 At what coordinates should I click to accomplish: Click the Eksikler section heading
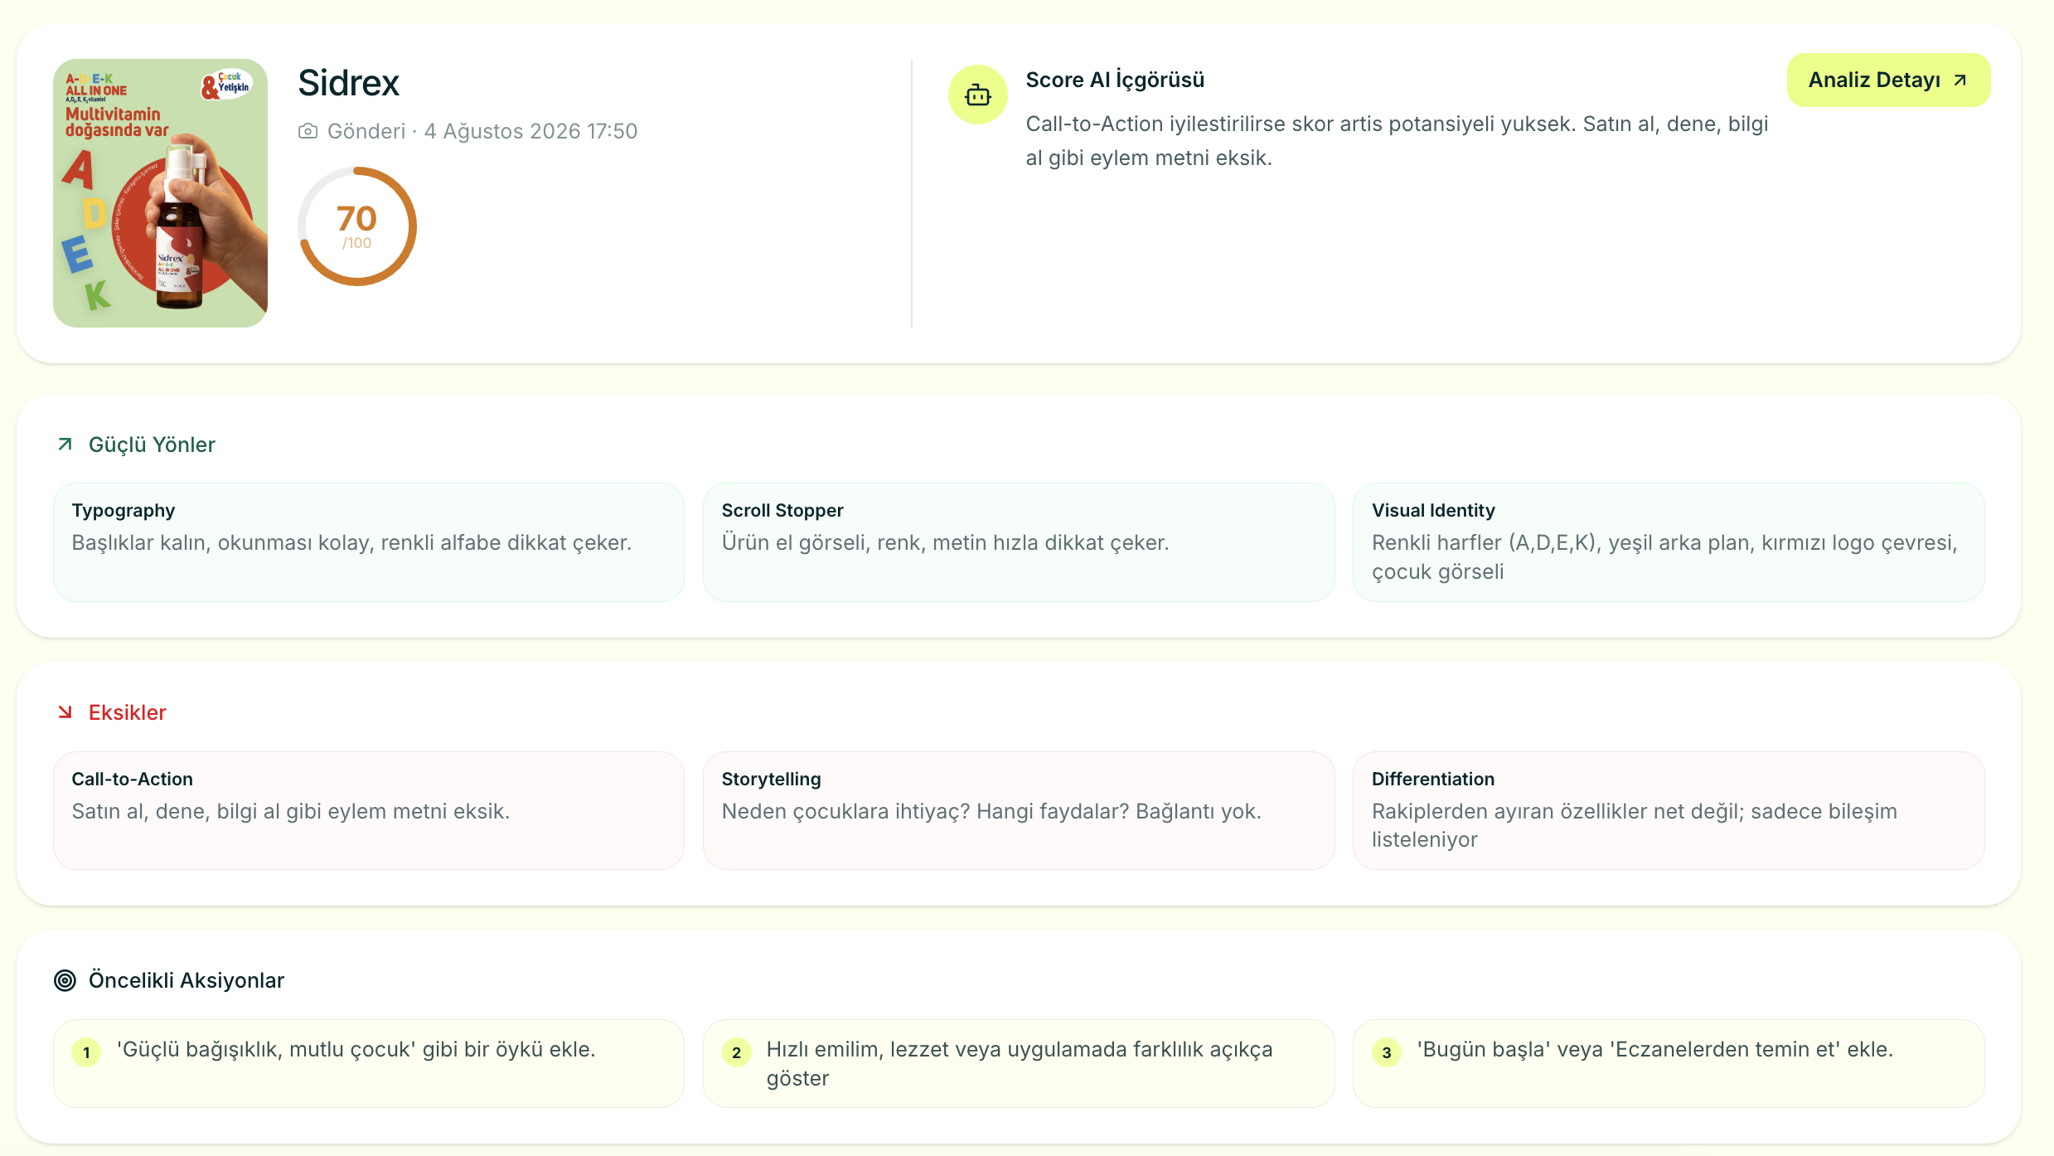pos(128,712)
